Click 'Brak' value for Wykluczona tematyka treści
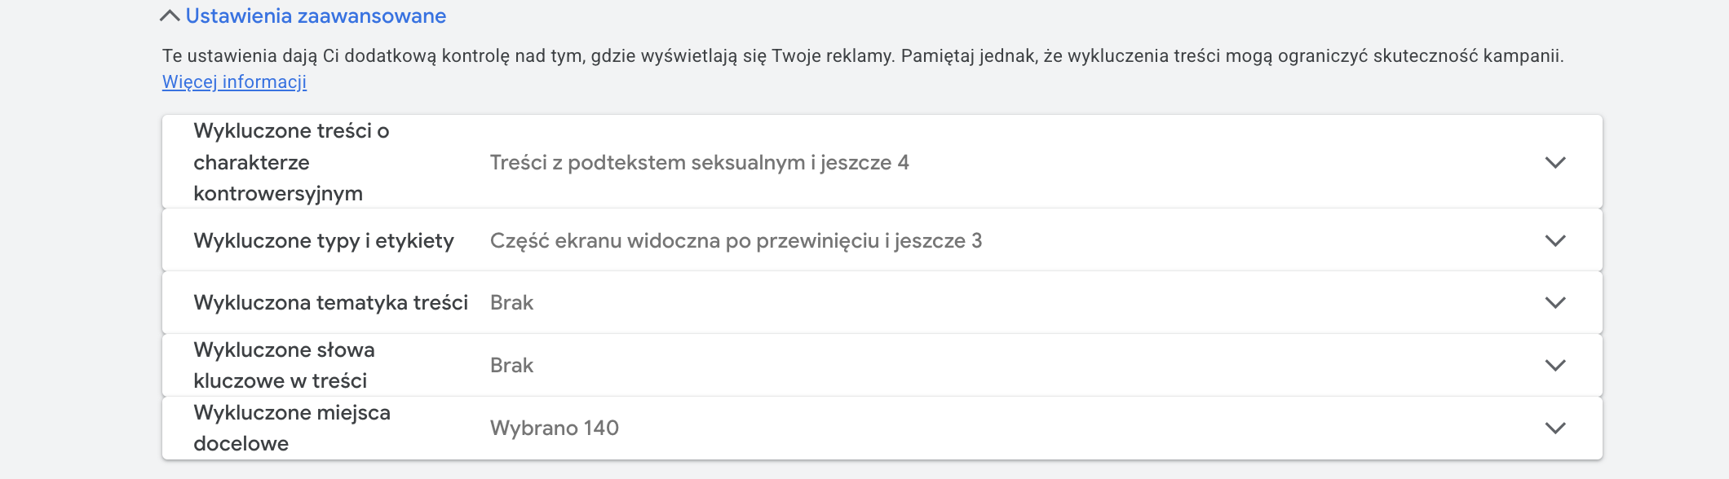Viewport: 1729px width, 479px height. [x=511, y=303]
